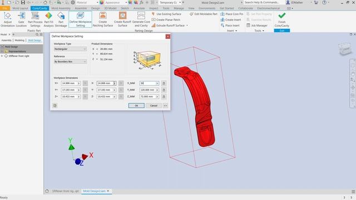This screenshot has height=200, width=356.
Task: Switch to the Mold Layout tab
Action: [20, 8]
